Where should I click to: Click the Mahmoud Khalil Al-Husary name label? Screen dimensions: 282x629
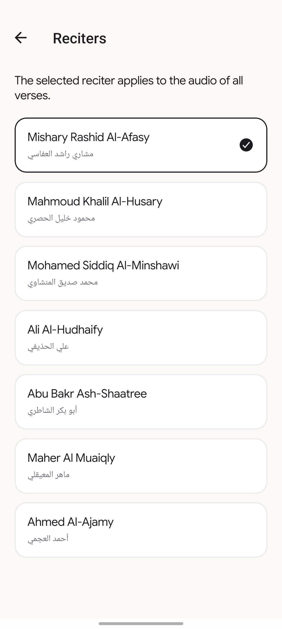95,201
